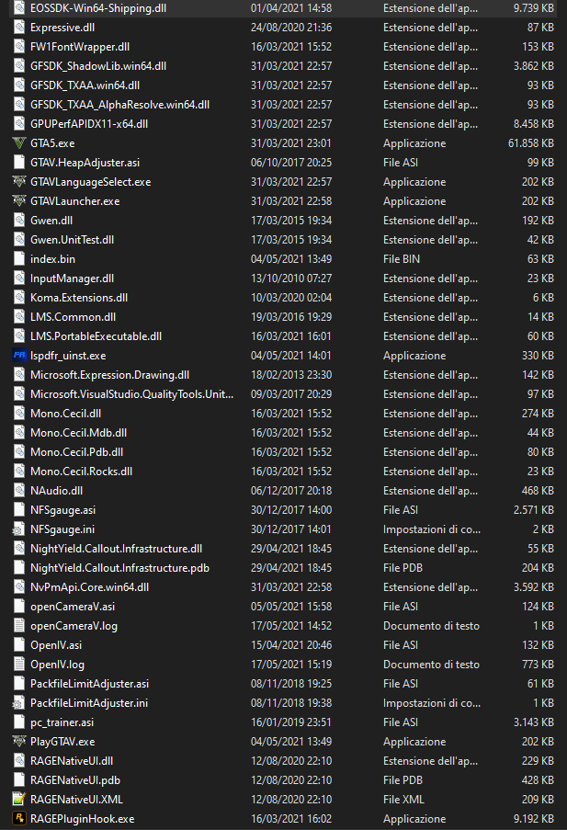Select the RAGEPluginHook.exe file name

point(82,819)
